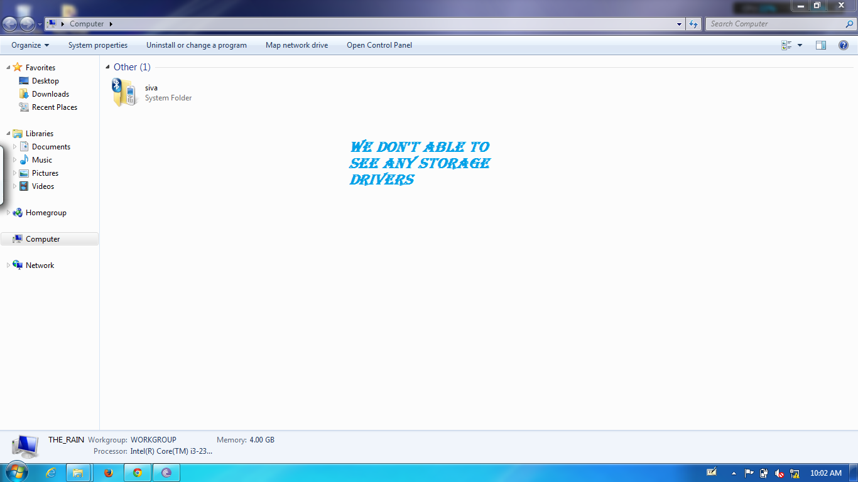The width and height of the screenshot is (858, 482).
Task: Open the Windows Start button
Action: point(16,473)
